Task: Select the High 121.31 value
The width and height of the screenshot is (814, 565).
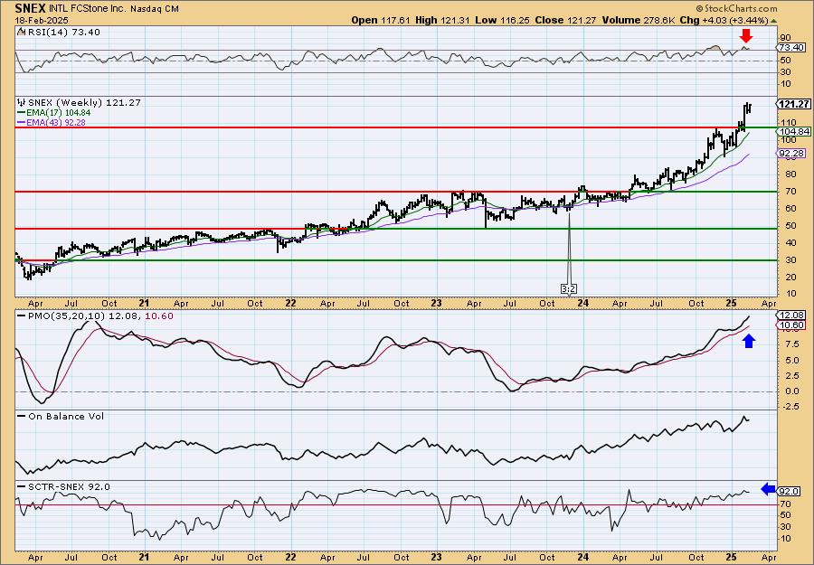Action: 444,20
